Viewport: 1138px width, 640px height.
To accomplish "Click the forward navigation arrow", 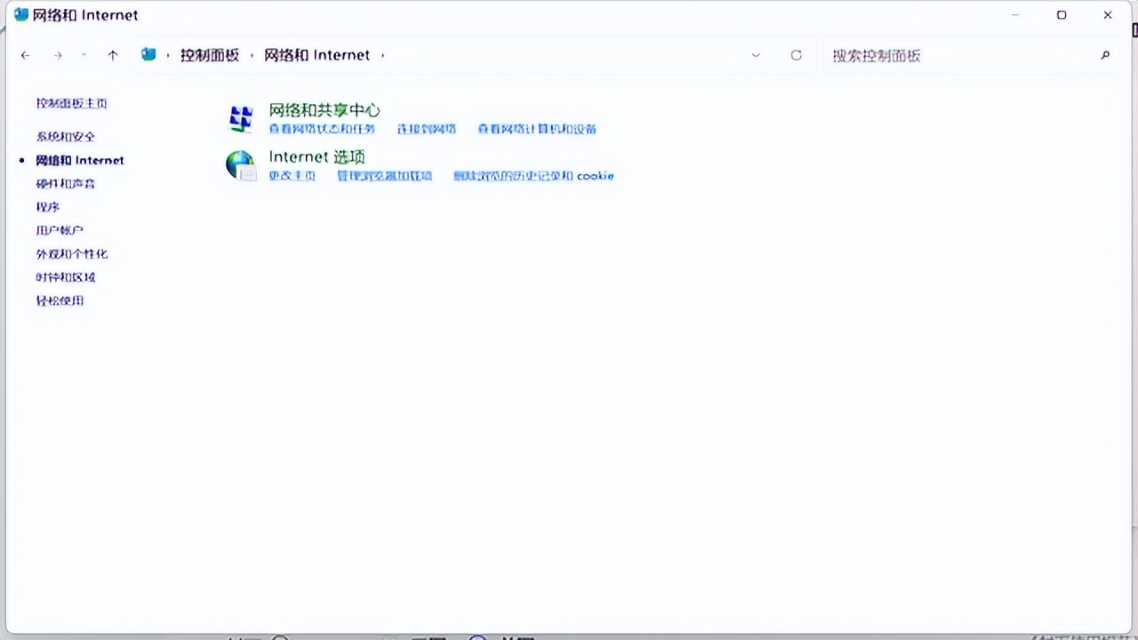I will [57, 55].
